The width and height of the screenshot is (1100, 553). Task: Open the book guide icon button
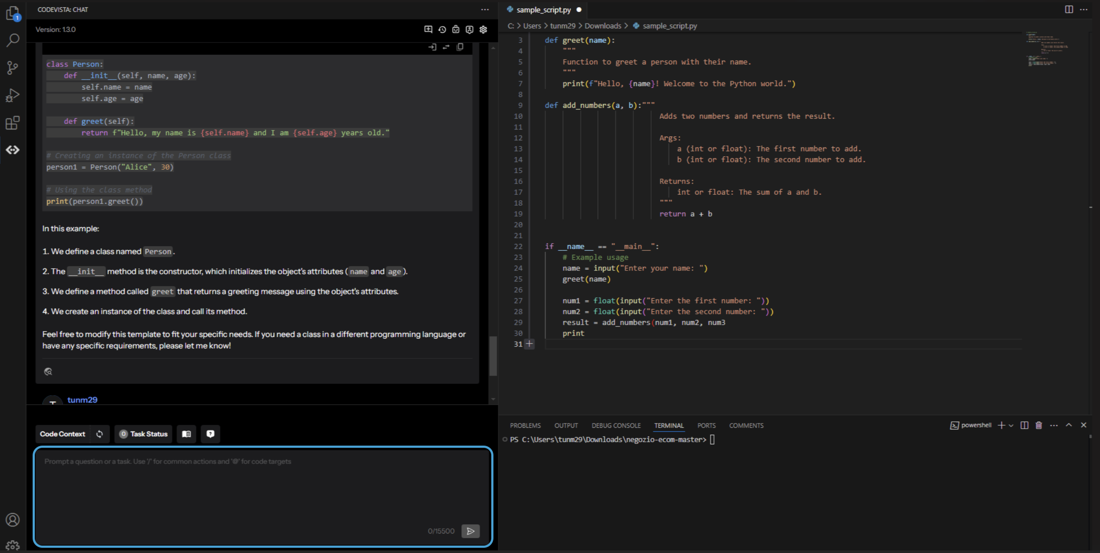pos(186,434)
